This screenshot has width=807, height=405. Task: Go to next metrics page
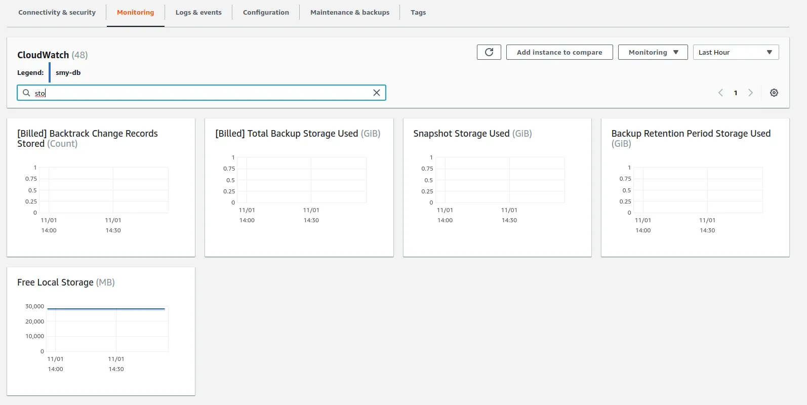pyautogui.click(x=750, y=93)
